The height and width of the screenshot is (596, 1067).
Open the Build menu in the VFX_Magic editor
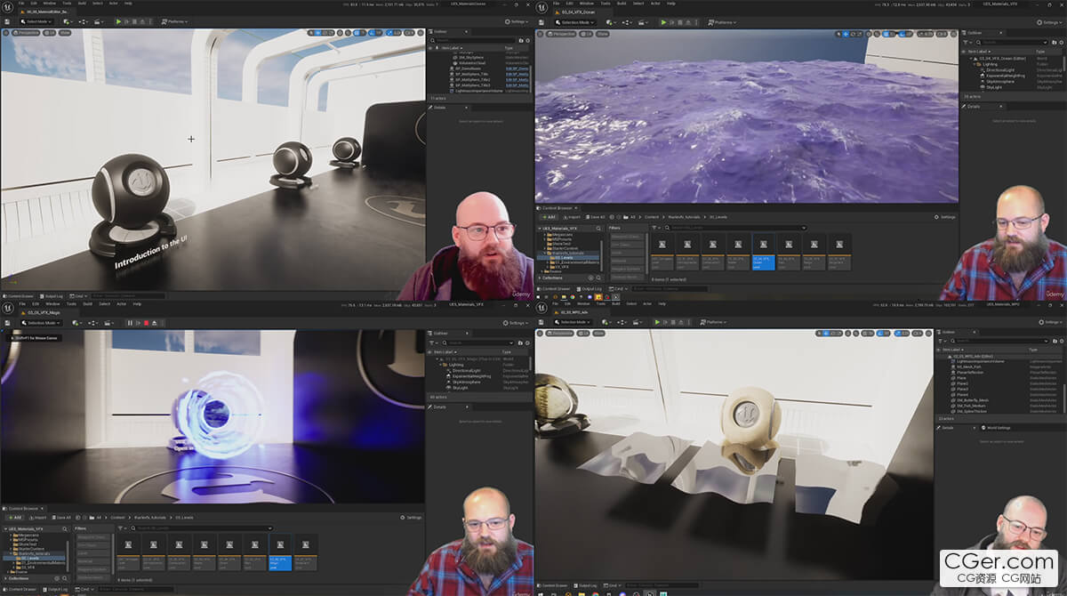coord(87,303)
